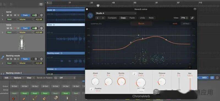
Task: Toggle the Decay tempo sync note button
Action: tap(134, 74)
